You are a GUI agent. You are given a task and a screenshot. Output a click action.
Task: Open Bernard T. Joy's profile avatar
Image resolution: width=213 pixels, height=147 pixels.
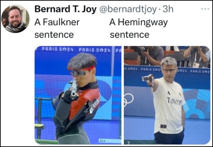[15, 19]
